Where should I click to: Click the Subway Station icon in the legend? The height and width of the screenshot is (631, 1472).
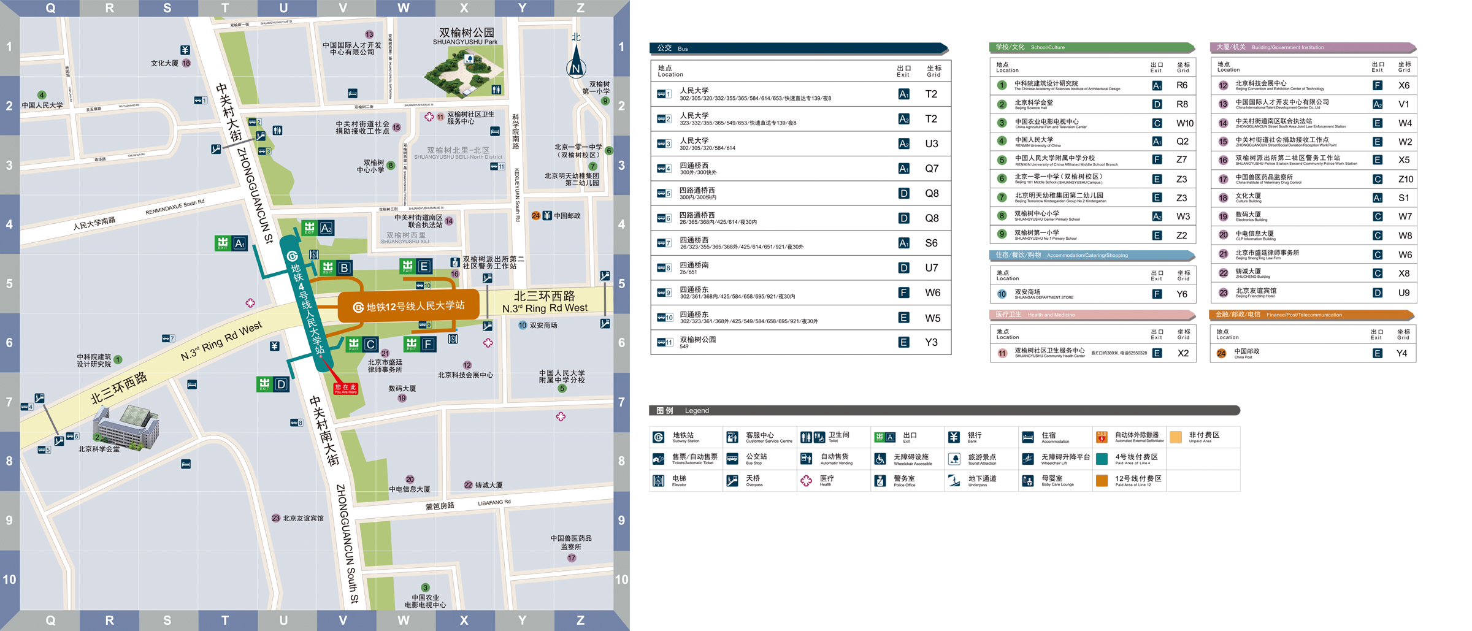(658, 437)
